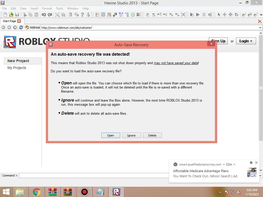Open Chrome from the taskbar
The height and width of the screenshot is (197, 263).
tap(36, 192)
